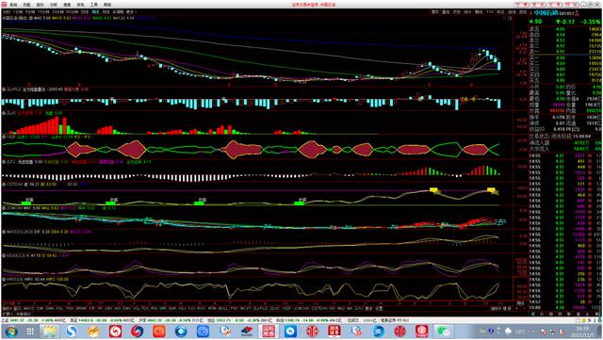Click the 交易 button at top right
The width and height of the screenshot is (603, 340).
pyautogui.click(x=554, y=4)
